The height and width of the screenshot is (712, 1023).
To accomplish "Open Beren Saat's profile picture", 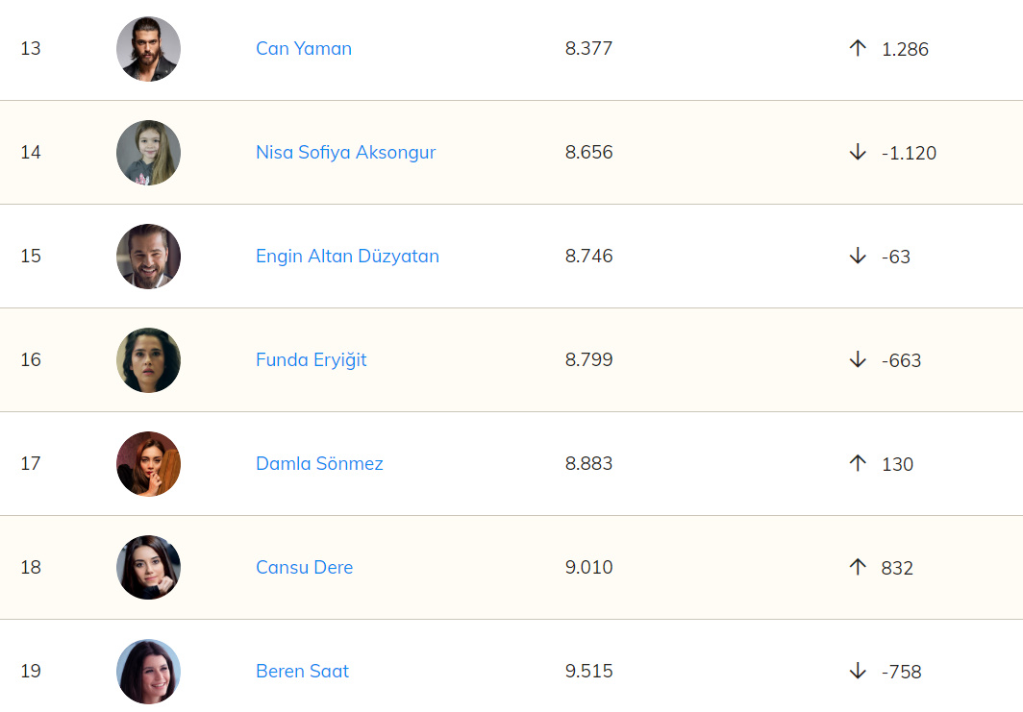I will (x=148, y=672).
